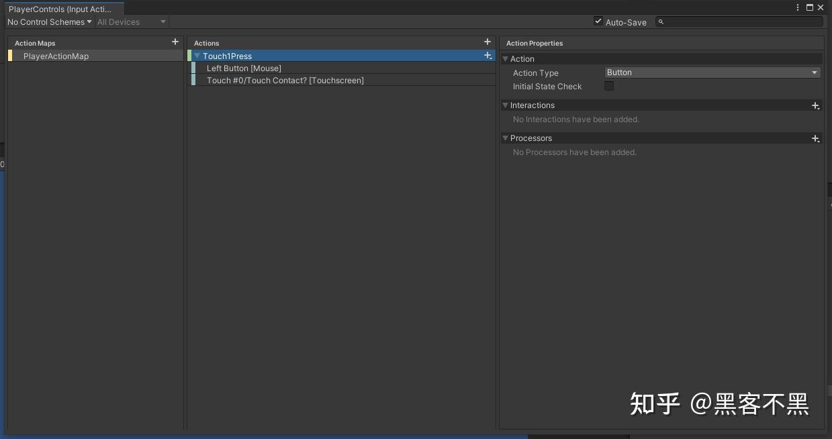Select the Left Button [Mouse] binding
832x439 pixels.
pyautogui.click(x=343, y=68)
